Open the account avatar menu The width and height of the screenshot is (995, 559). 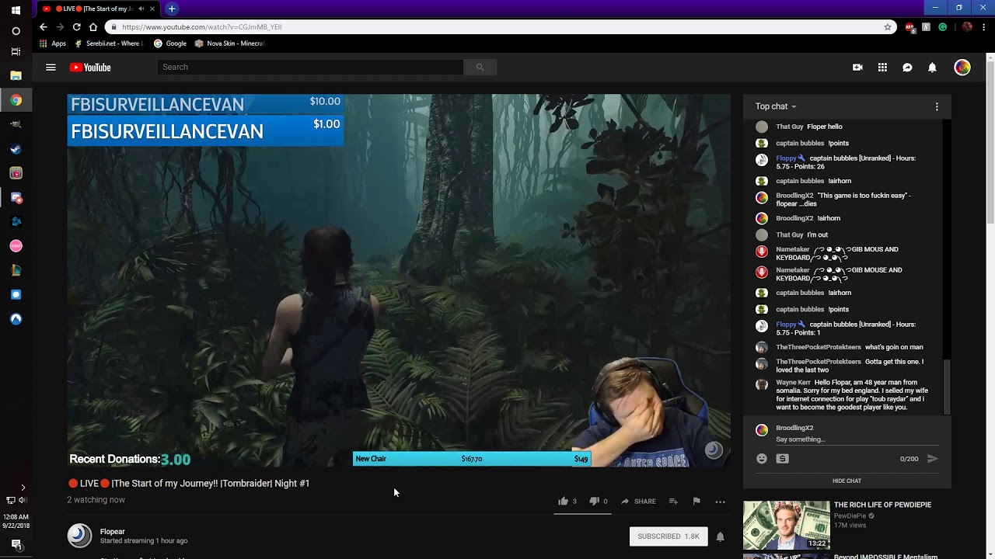pyautogui.click(x=962, y=68)
